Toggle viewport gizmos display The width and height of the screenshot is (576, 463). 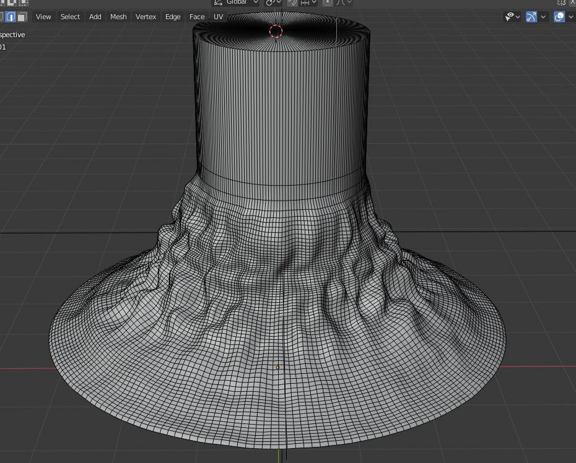coord(531,17)
